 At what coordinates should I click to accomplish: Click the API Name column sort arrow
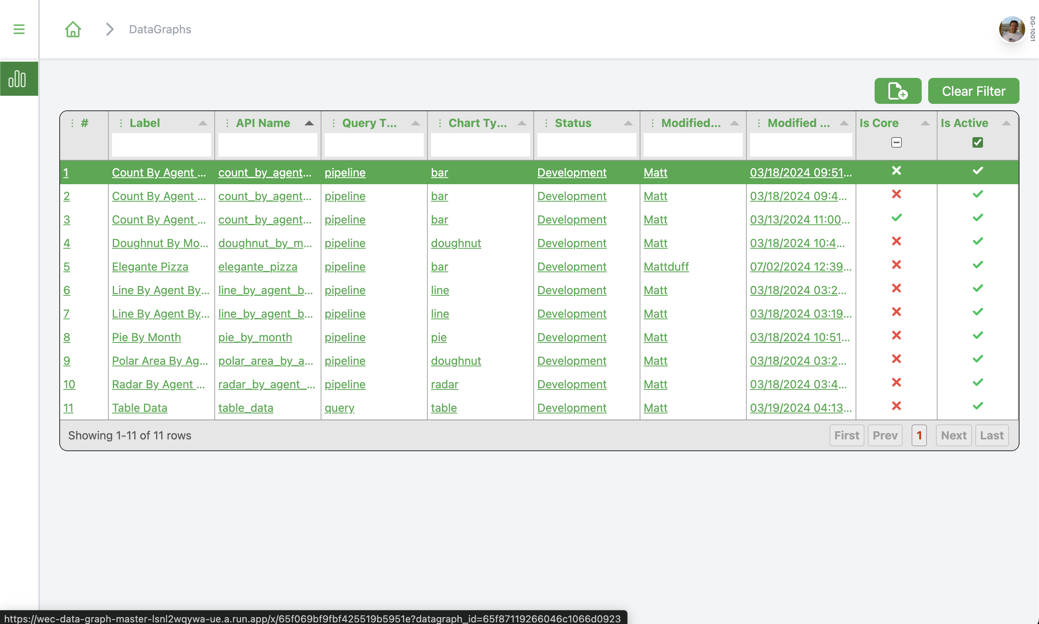coord(309,123)
